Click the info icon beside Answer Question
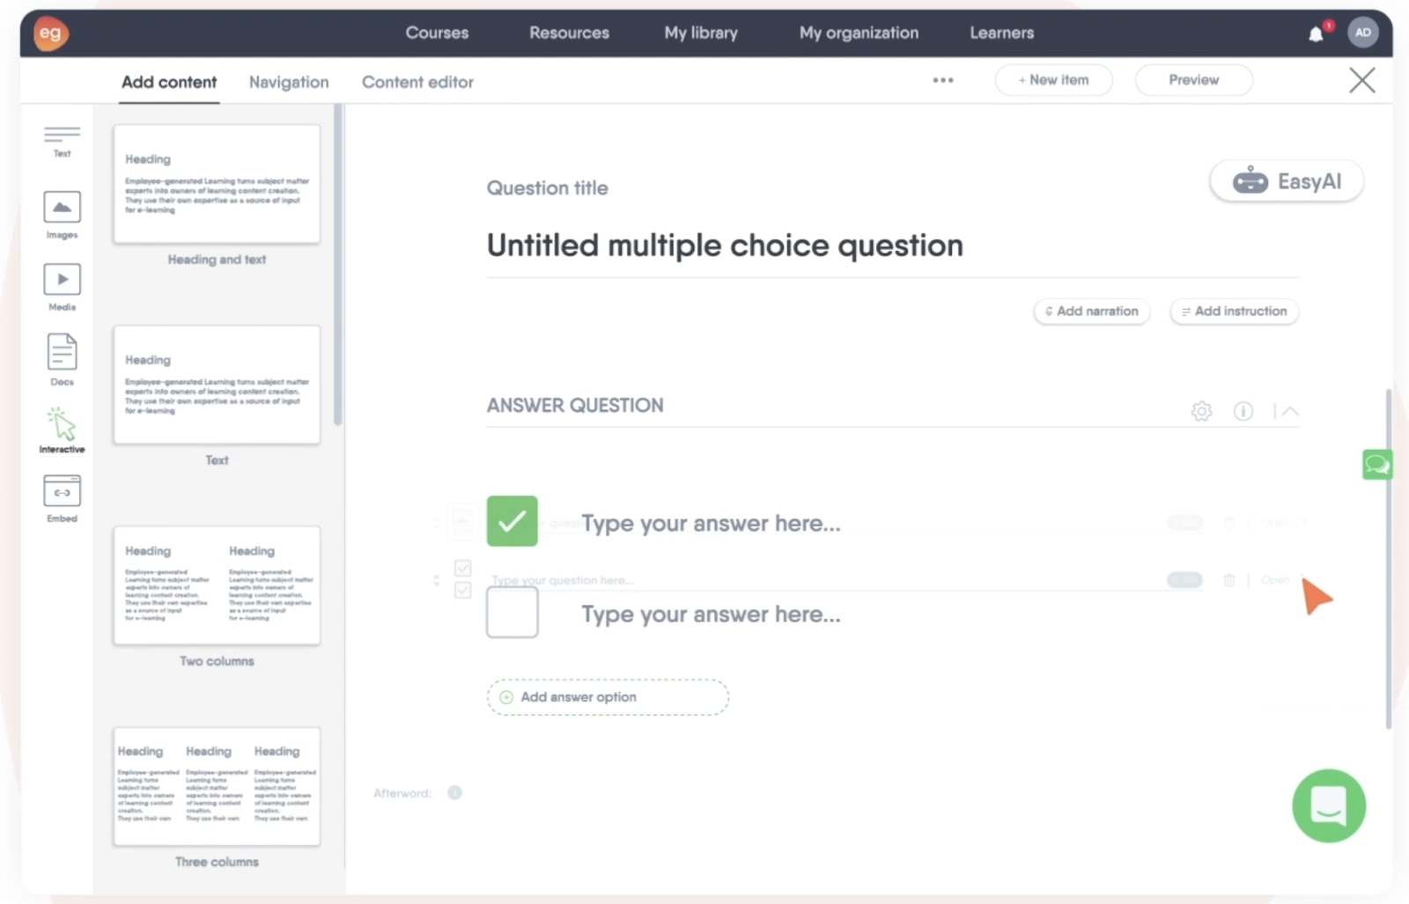The image size is (1409, 904). 1243,411
